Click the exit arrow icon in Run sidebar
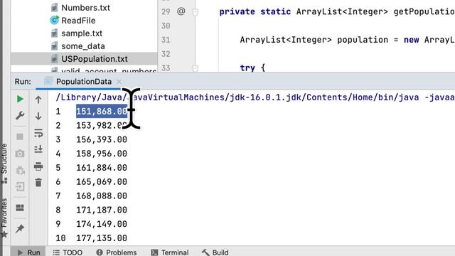Viewport: 455px width, 256px height. point(20,186)
